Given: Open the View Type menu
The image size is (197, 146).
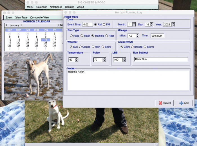Looking at the screenshot, I should 21,17.
